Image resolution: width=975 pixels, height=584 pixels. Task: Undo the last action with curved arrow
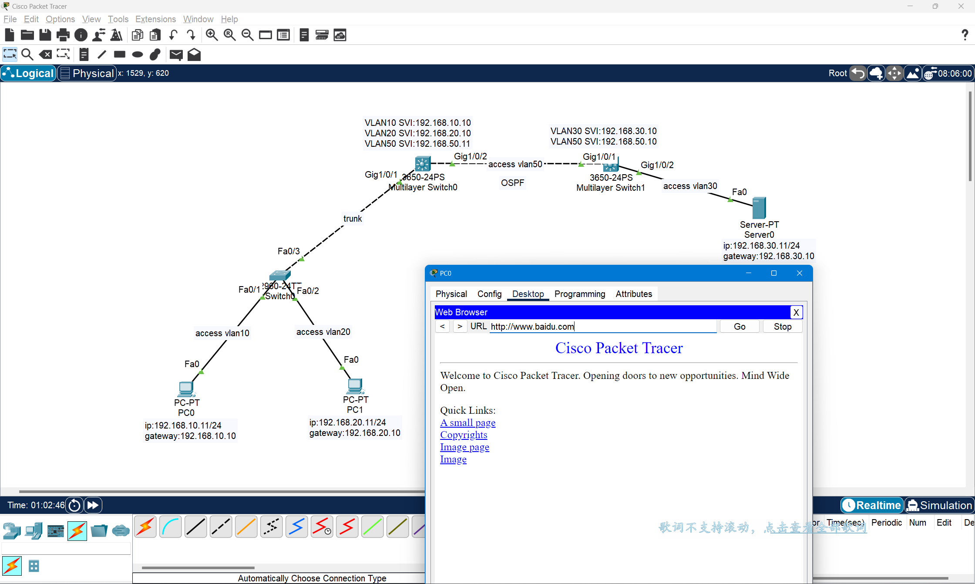pos(173,35)
